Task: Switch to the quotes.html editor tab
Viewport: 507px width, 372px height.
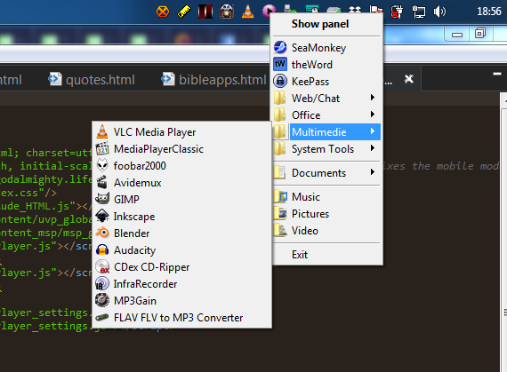Action: tap(92, 79)
